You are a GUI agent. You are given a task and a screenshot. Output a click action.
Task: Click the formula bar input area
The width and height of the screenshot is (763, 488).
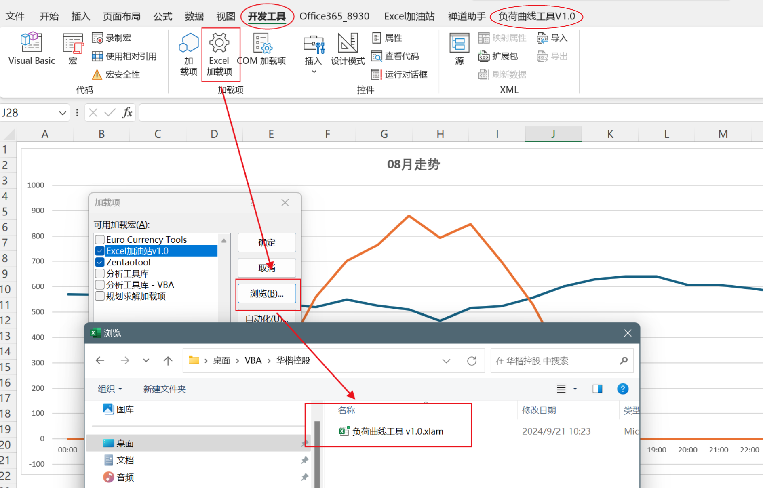tap(451, 113)
